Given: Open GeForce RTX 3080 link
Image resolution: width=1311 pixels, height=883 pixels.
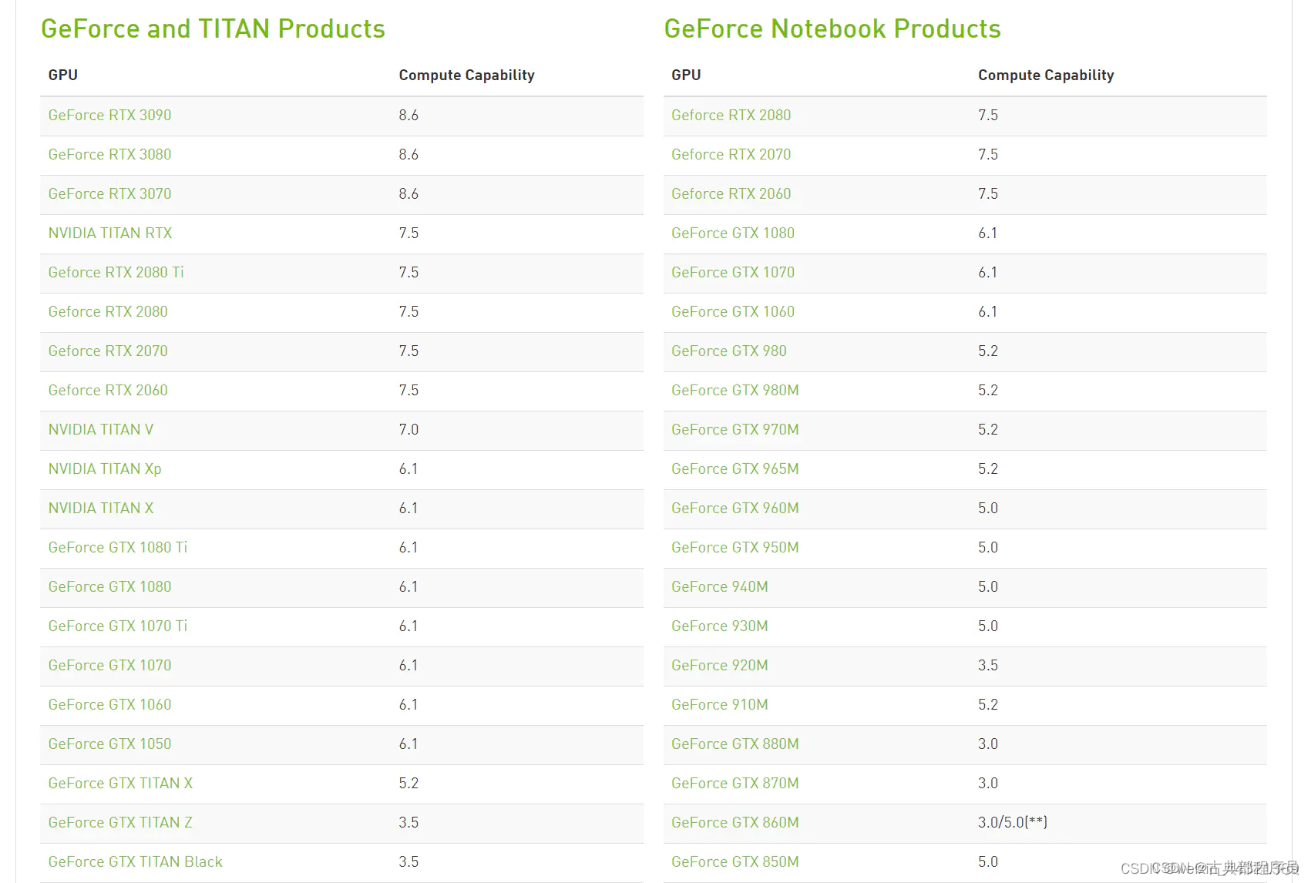Looking at the screenshot, I should pyautogui.click(x=109, y=155).
